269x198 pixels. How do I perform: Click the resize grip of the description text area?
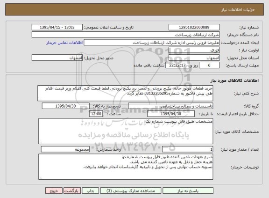(40, 99)
